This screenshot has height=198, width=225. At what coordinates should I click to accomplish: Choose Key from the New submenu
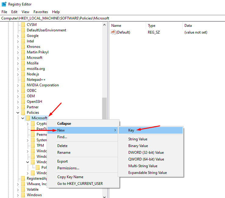coord(131,130)
